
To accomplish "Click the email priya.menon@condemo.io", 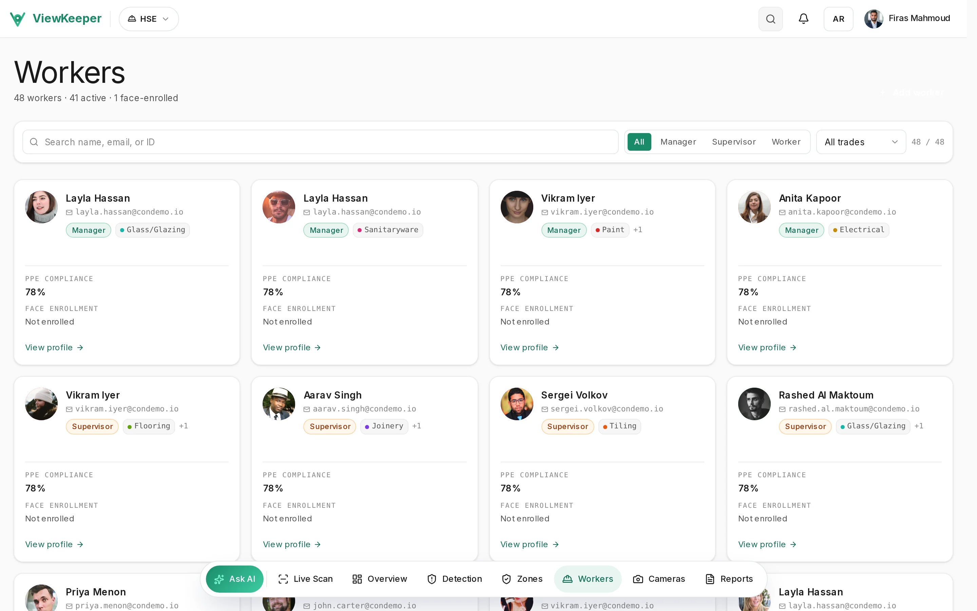I will click(x=127, y=606).
